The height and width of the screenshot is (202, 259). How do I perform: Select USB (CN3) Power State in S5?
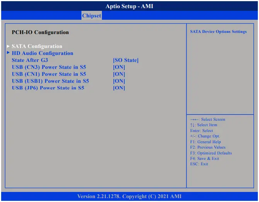(x=49, y=67)
